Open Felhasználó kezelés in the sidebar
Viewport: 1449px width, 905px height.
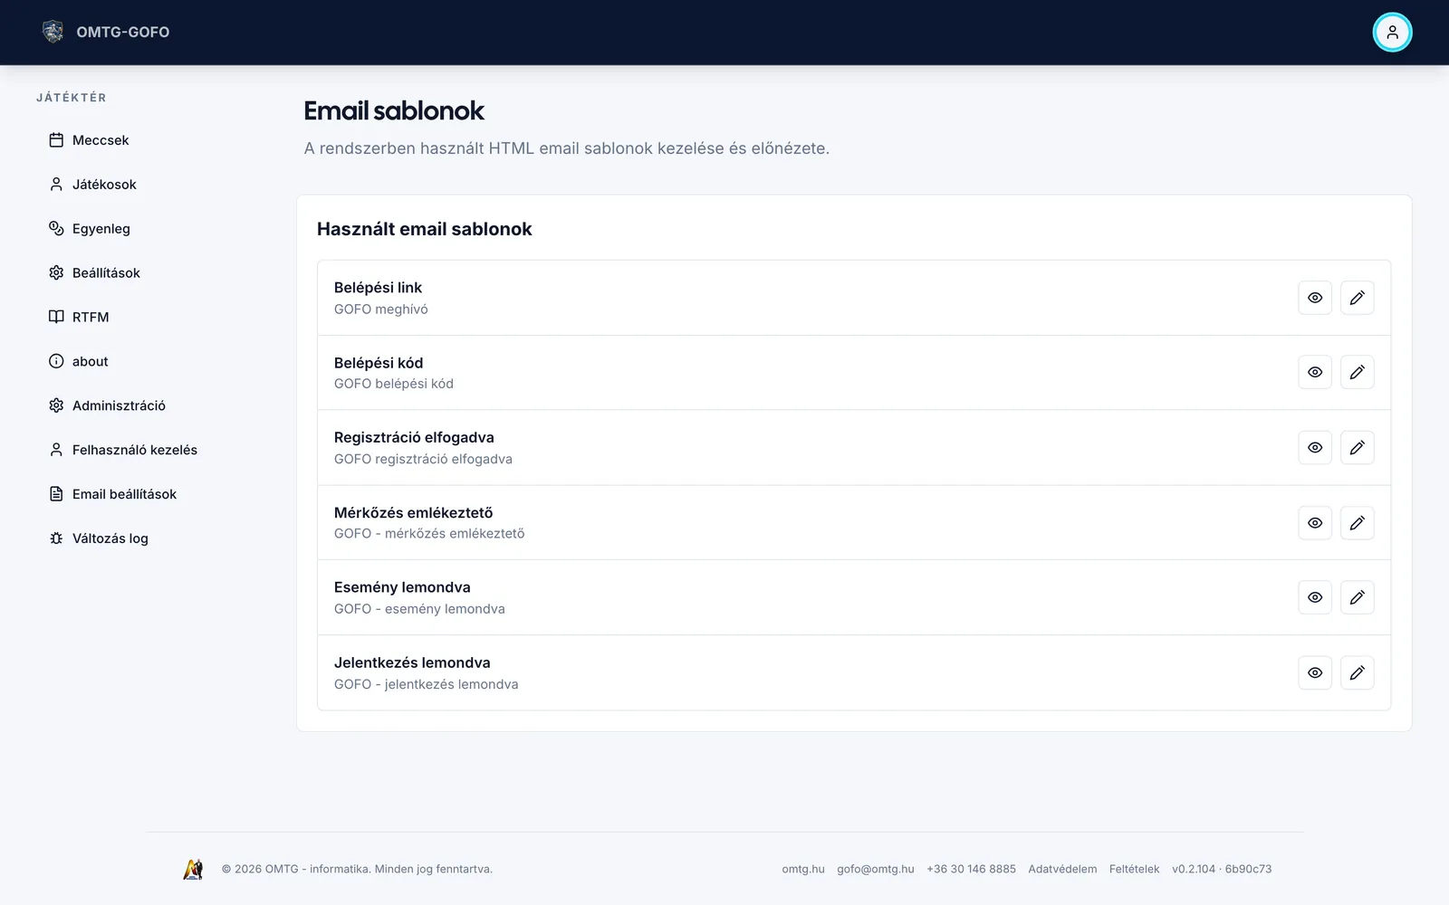[x=135, y=450]
